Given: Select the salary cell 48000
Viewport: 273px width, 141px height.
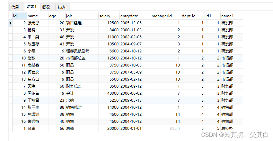Looking at the screenshot, I should 109,93.
